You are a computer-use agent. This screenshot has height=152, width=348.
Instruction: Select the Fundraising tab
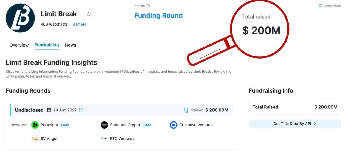point(46,45)
